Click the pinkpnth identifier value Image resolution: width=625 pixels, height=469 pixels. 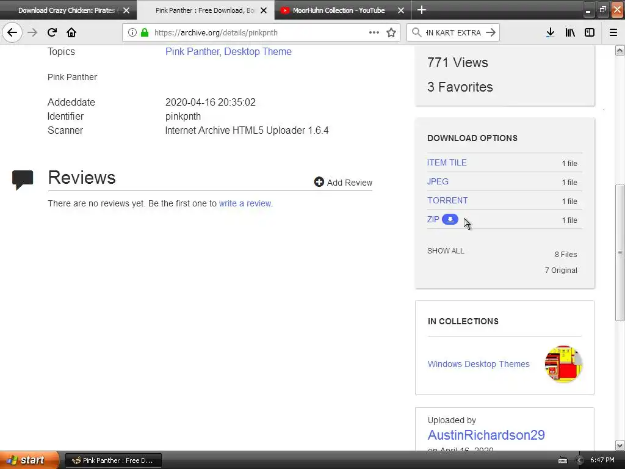[x=183, y=117]
